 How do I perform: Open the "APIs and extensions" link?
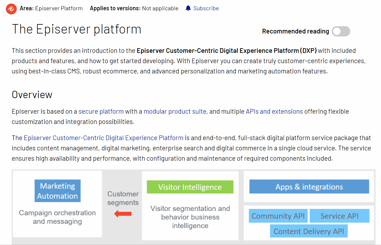pos(274,112)
